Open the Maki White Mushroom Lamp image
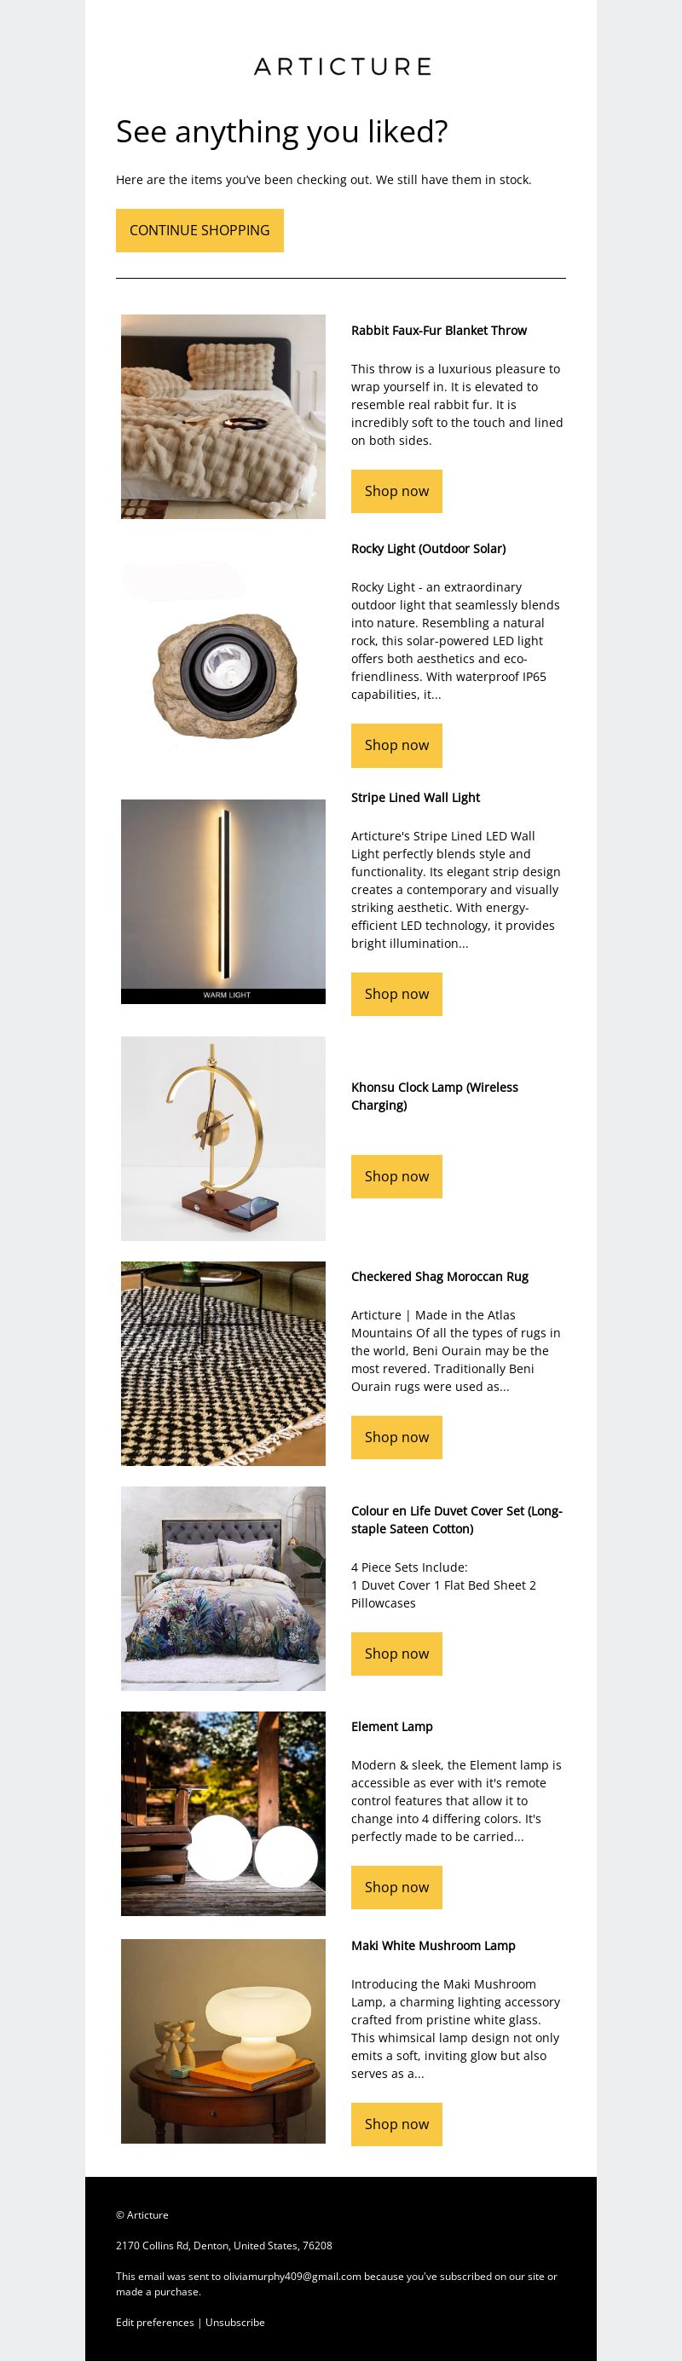Viewport: 682px width, 2361px height. (x=223, y=2041)
